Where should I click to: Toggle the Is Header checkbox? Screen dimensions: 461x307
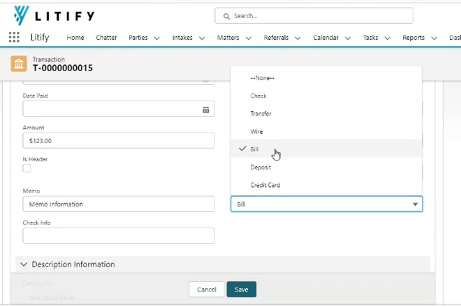[27, 168]
